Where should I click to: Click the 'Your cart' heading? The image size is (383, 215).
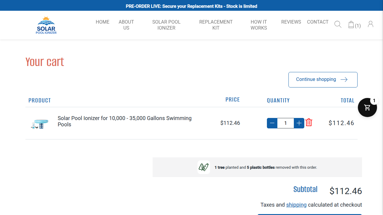tap(45, 62)
